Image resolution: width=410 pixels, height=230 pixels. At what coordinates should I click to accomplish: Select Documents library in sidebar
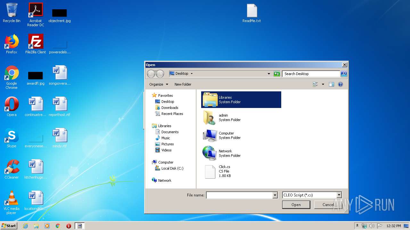167,132
